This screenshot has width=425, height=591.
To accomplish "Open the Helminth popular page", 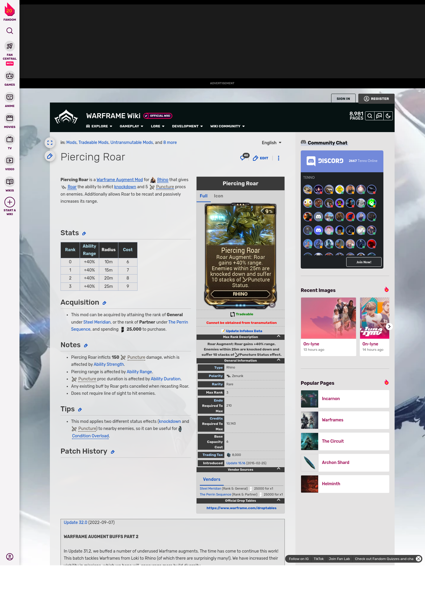I will pyautogui.click(x=345, y=484).
